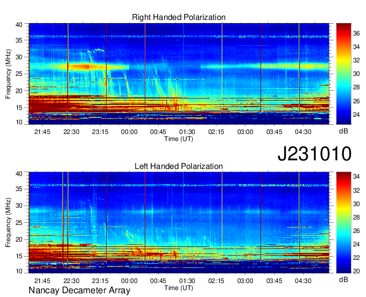This screenshot has height=297, width=366.
Task: Click the 36 value on the top color scale
Action: click(x=356, y=33)
